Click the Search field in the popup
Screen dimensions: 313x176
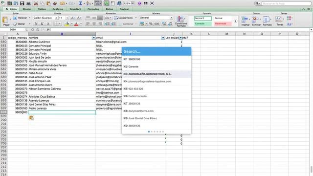pyautogui.click(x=156, y=51)
